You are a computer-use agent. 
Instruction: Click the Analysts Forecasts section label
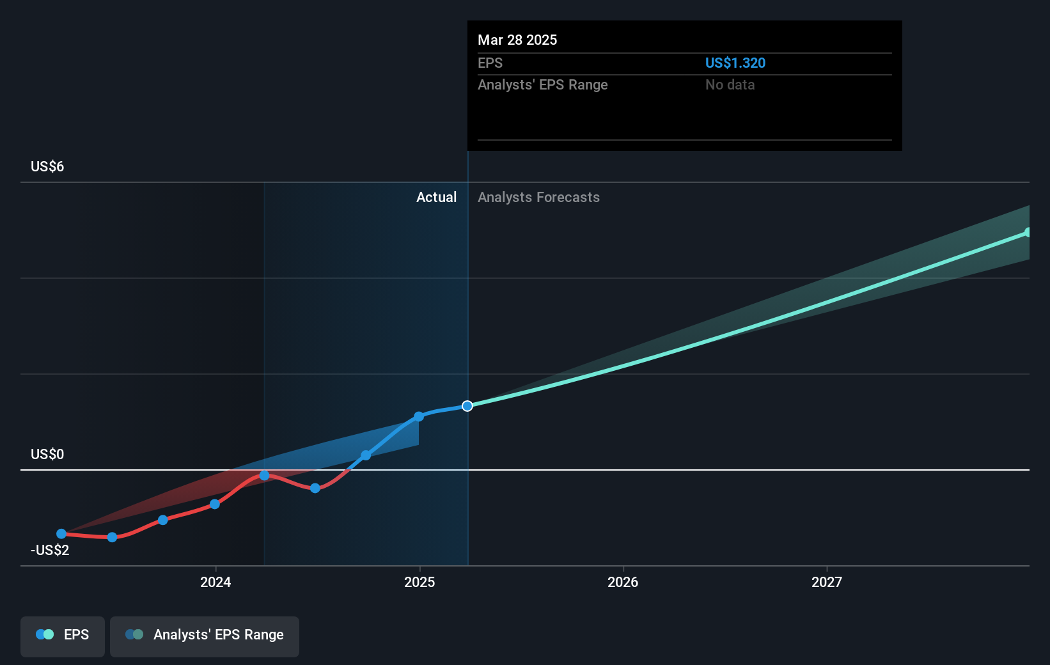tap(539, 198)
